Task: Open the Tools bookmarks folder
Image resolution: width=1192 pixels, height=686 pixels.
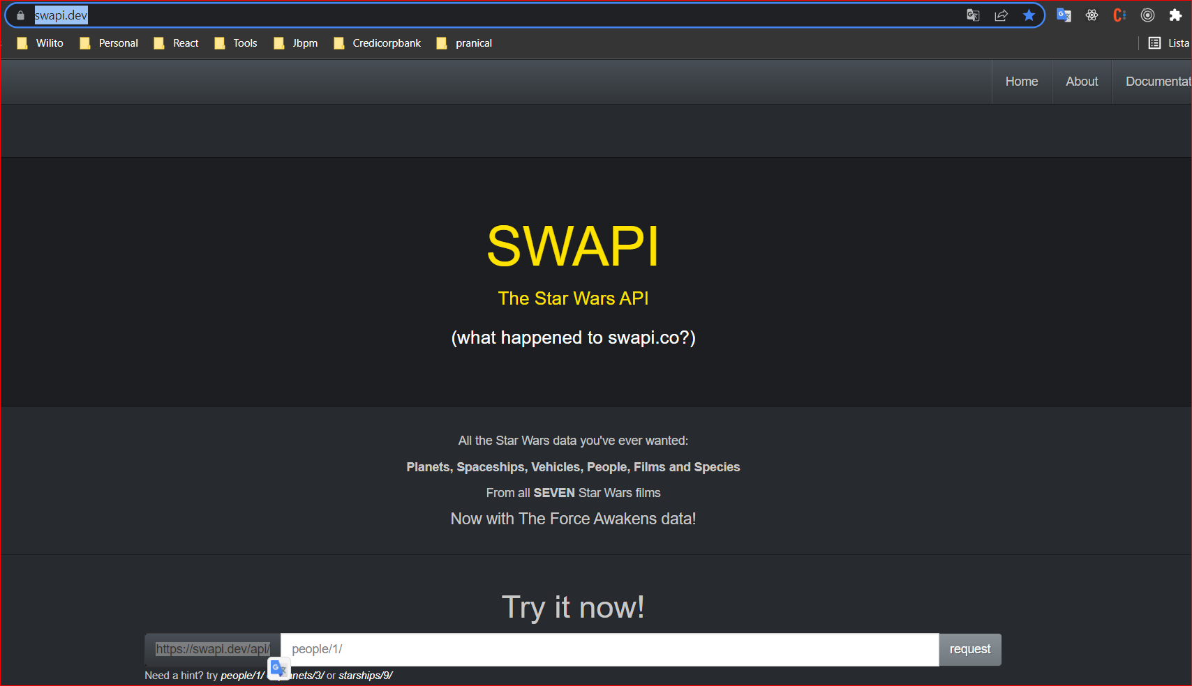Action: tap(236, 43)
